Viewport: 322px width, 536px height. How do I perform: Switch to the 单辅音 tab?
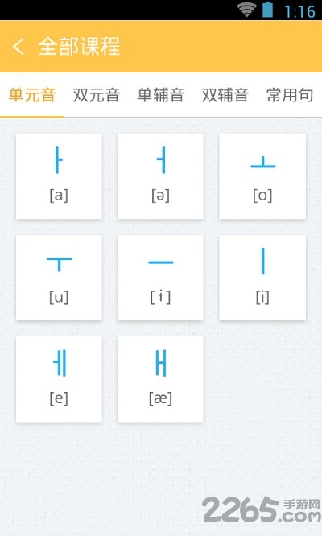coord(161,95)
